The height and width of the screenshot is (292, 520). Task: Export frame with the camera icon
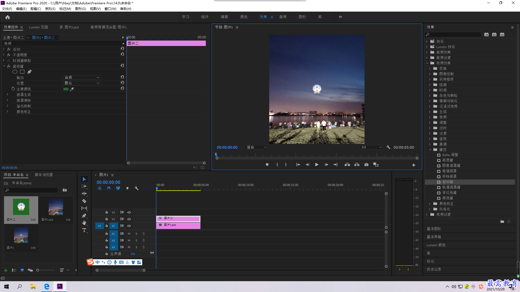(x=366, y=165)
